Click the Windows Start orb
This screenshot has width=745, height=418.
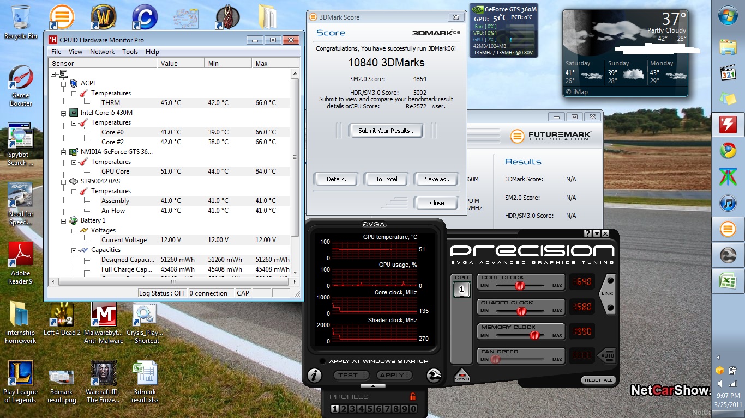pos(728,17)
